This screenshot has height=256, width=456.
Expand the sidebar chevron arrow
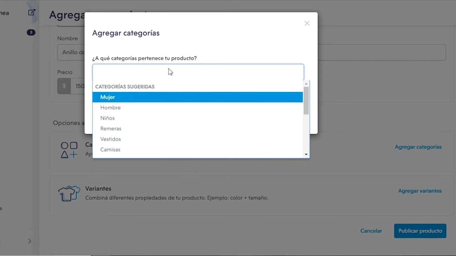(x=29, y=241)
